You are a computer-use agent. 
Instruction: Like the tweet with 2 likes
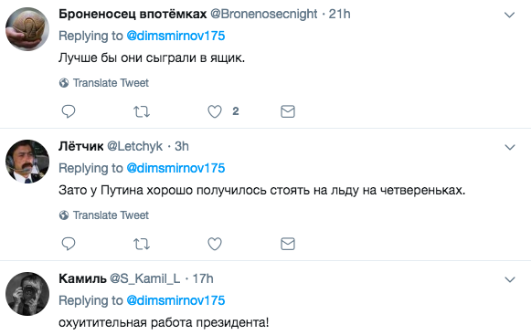click(x=215, y=111)
